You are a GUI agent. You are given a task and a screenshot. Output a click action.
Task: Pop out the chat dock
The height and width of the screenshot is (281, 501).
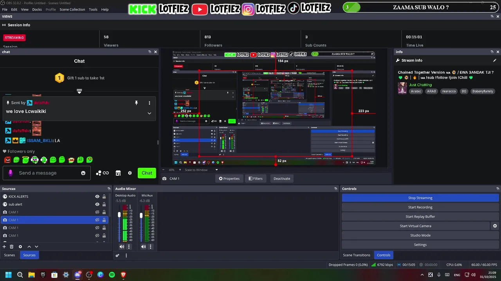(150, 52)
